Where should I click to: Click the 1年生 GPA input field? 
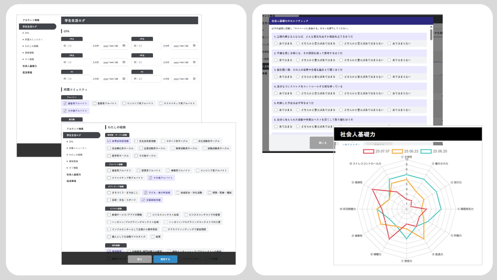coord(76,46)
